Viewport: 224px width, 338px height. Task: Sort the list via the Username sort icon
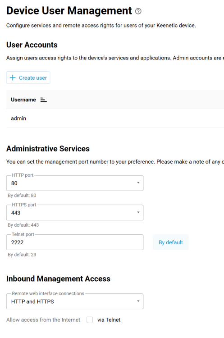tap(44, 100)
